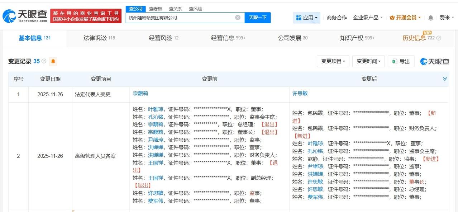Open the 知识产权 tab
The width and height of the screenshot is (458, 212).
pos(357,38)
